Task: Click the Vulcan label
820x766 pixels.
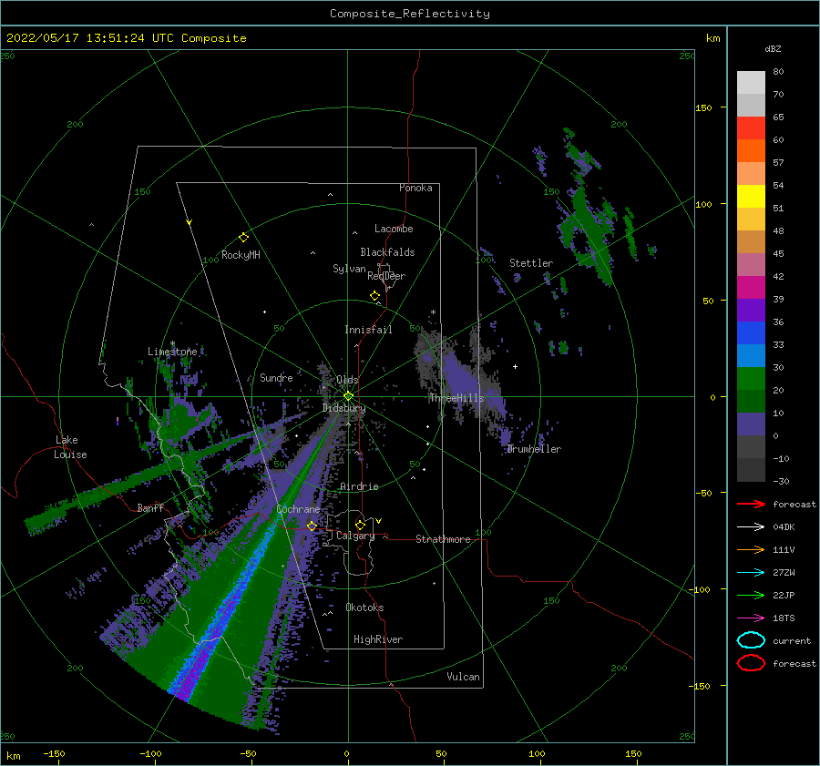Action: click(x=463, y=677)
